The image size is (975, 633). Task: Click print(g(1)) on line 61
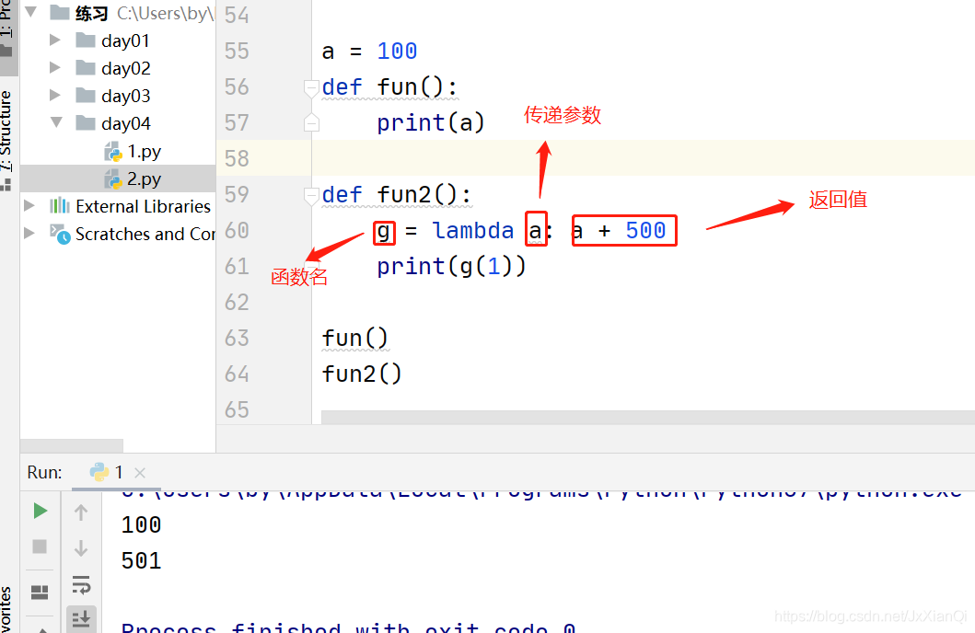pyautogui.click(x=451, y=267)
